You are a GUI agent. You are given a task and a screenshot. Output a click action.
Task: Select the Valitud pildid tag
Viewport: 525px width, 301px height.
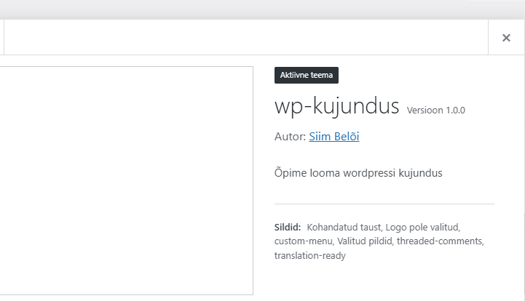(x=366, y=241)
